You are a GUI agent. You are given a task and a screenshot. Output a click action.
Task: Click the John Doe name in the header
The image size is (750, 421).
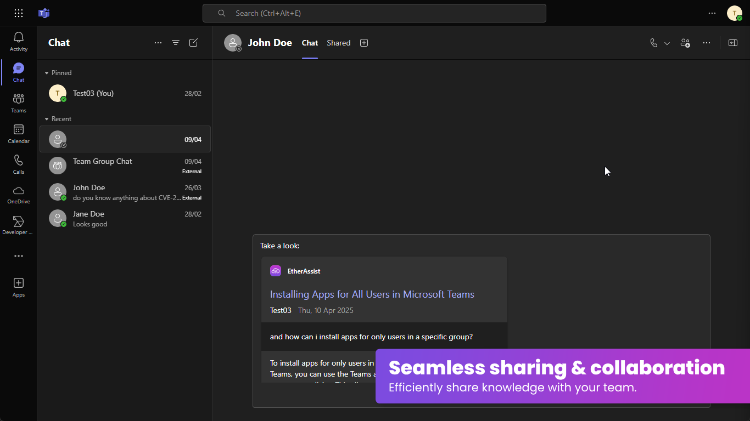270,43
